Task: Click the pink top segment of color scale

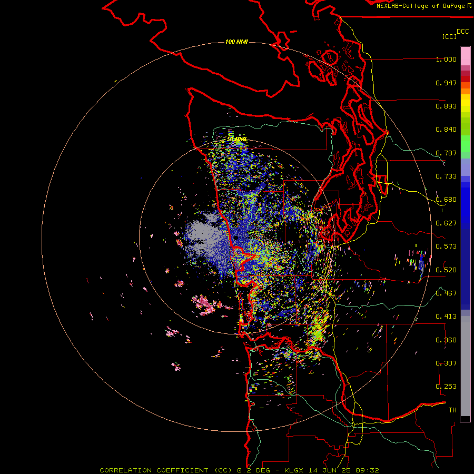Action: 465,56
